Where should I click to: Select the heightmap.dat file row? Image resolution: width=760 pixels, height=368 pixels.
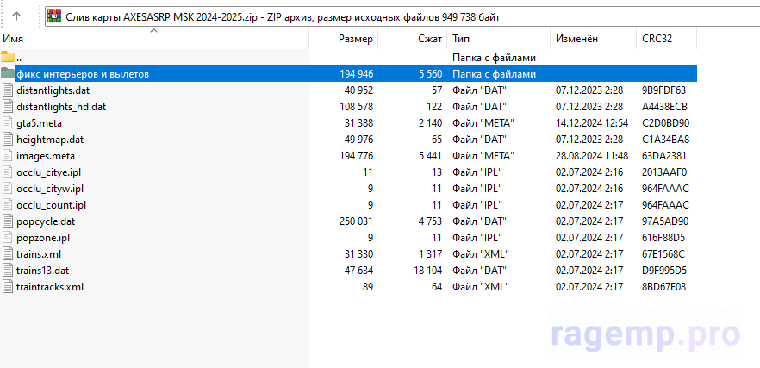(50, 140)
